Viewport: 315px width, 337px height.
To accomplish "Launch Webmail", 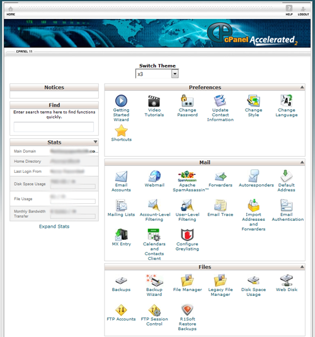I will (154, 179).
